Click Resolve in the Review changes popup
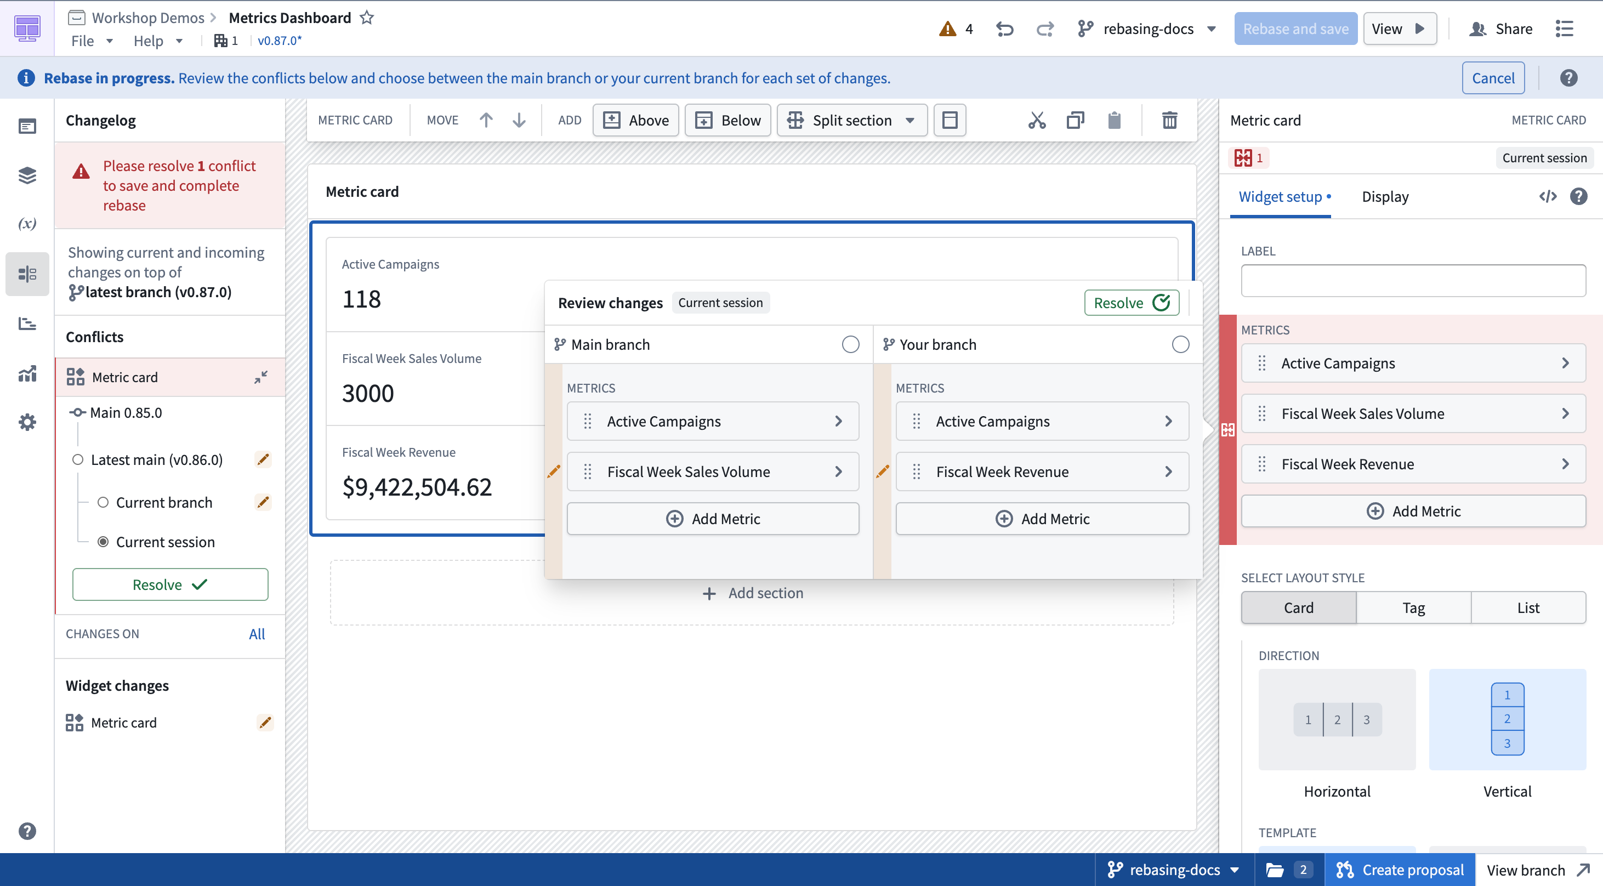The image size is (1603, 886). coord(1132,303)
